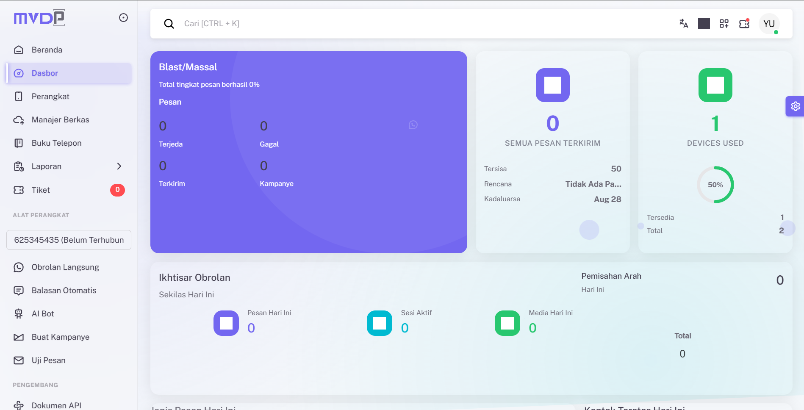This screenshot has width=804, height=410.
Task: Open the Tiket page with zero badge
Action: pos(40,190)
